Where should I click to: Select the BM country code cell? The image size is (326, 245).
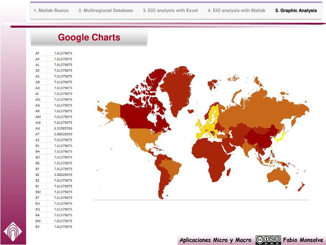tap(38, 192)
